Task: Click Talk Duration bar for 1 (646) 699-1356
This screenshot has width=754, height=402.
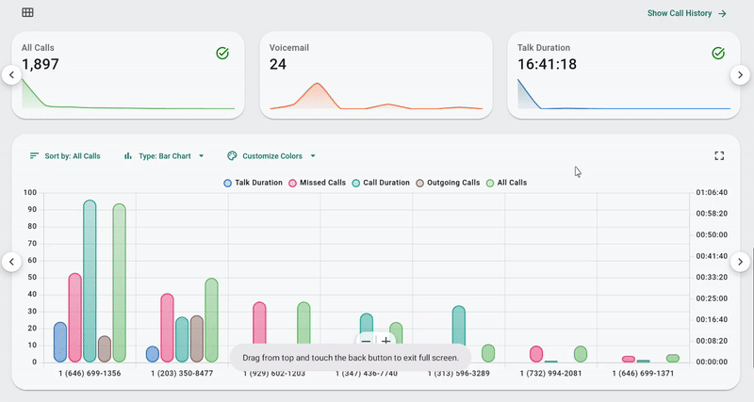Action: tap(60, 342)
